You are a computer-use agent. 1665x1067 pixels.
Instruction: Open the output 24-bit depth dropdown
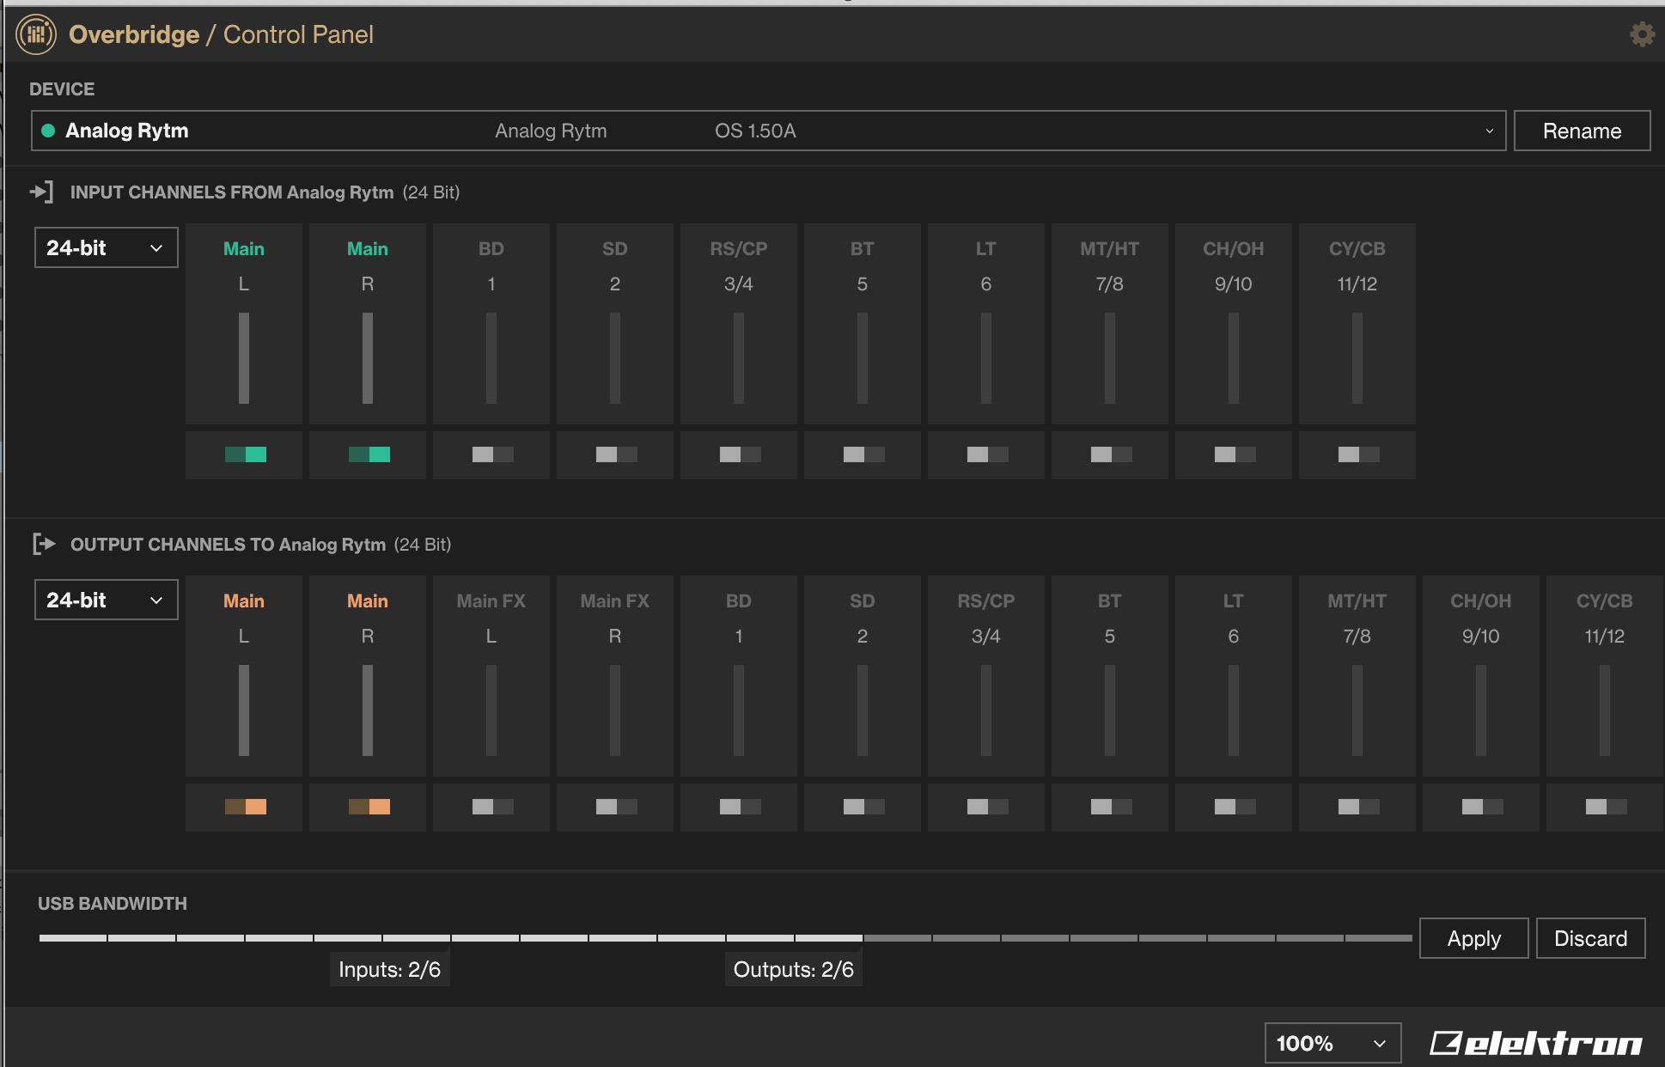click(x=106, y=600)
